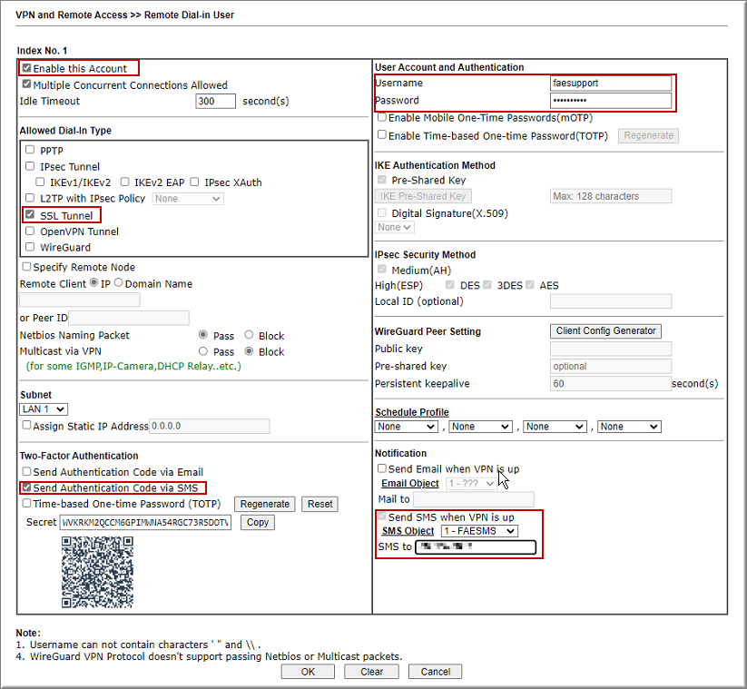Check the IPsec Tunnel option

click(x=30, y=166)
